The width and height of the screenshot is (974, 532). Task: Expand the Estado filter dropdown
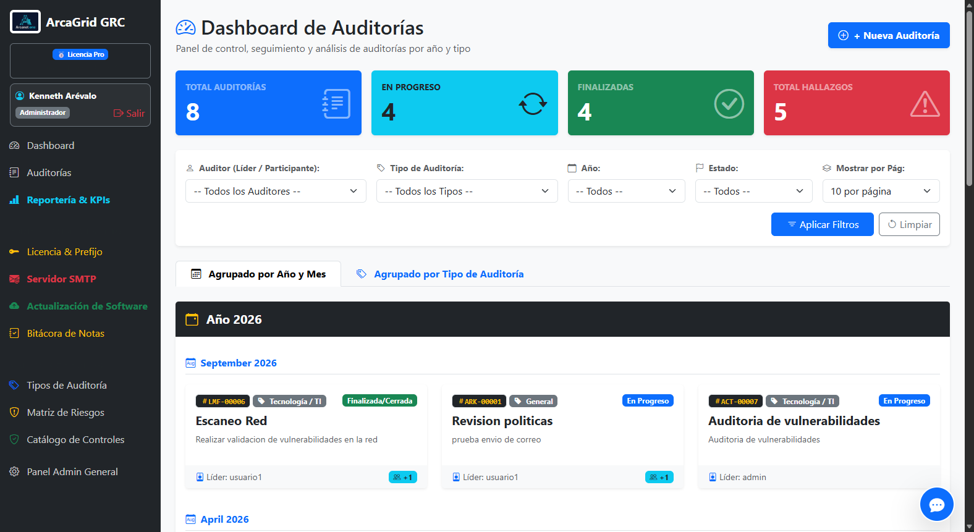tap(754, 191)
